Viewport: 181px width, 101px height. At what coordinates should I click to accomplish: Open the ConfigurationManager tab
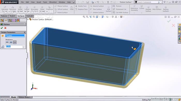[x=10, y=20]
